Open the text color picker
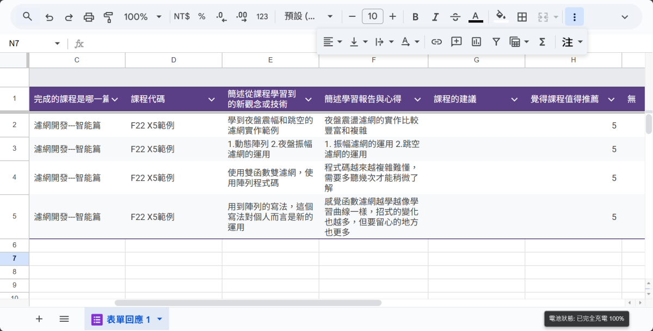 pos(476,17)
